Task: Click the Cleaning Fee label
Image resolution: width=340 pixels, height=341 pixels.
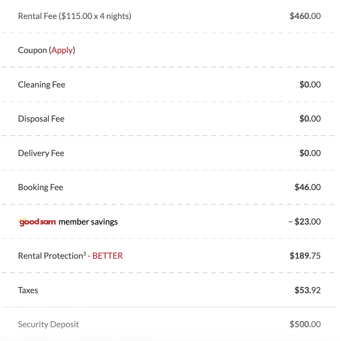Action: coord(41,85)
